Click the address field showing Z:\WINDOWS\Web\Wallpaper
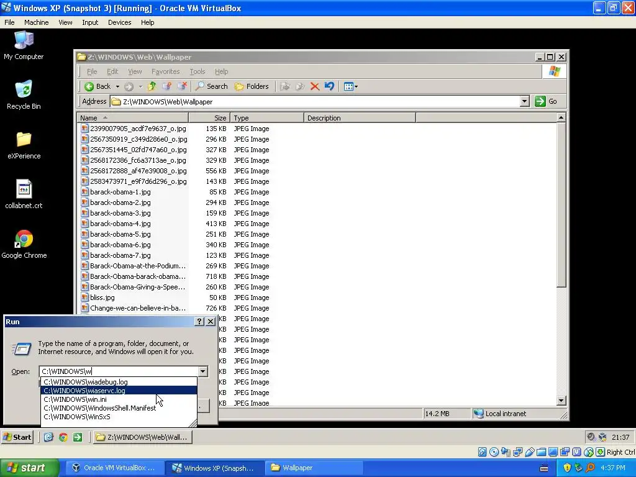Screen dimensions: 636x477 coord(315,101)
